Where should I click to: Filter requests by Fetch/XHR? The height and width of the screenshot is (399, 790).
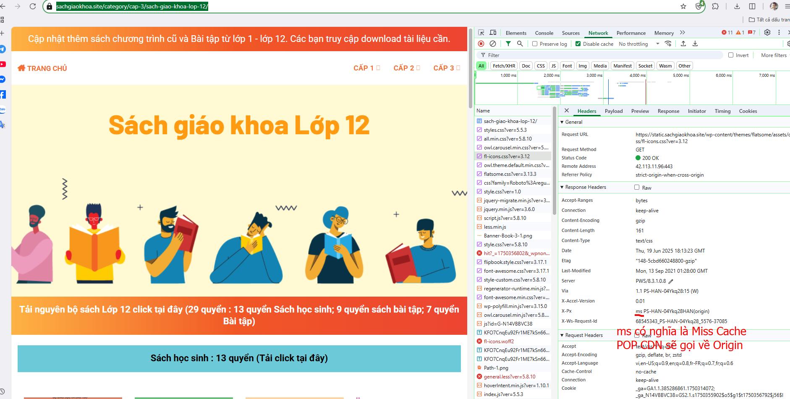click(x=504, y=66)
